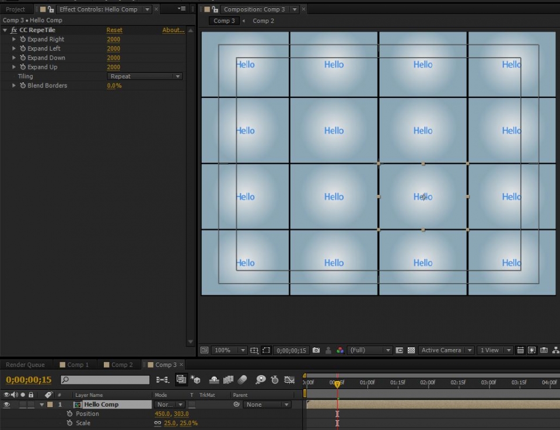Viewport: 560px width, 430px height.
Task: Open the Render Queue tab
Action: (25, 365)
